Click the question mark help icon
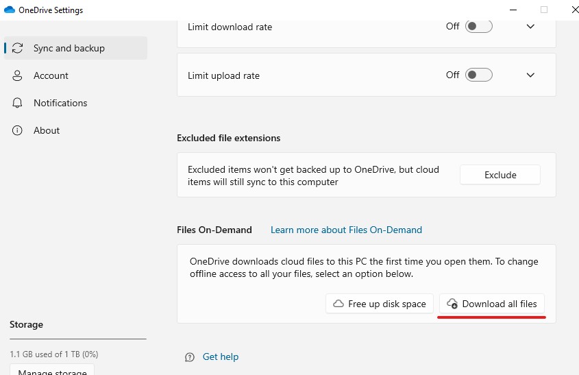The image size is (579, 375). tap(189, 357)
